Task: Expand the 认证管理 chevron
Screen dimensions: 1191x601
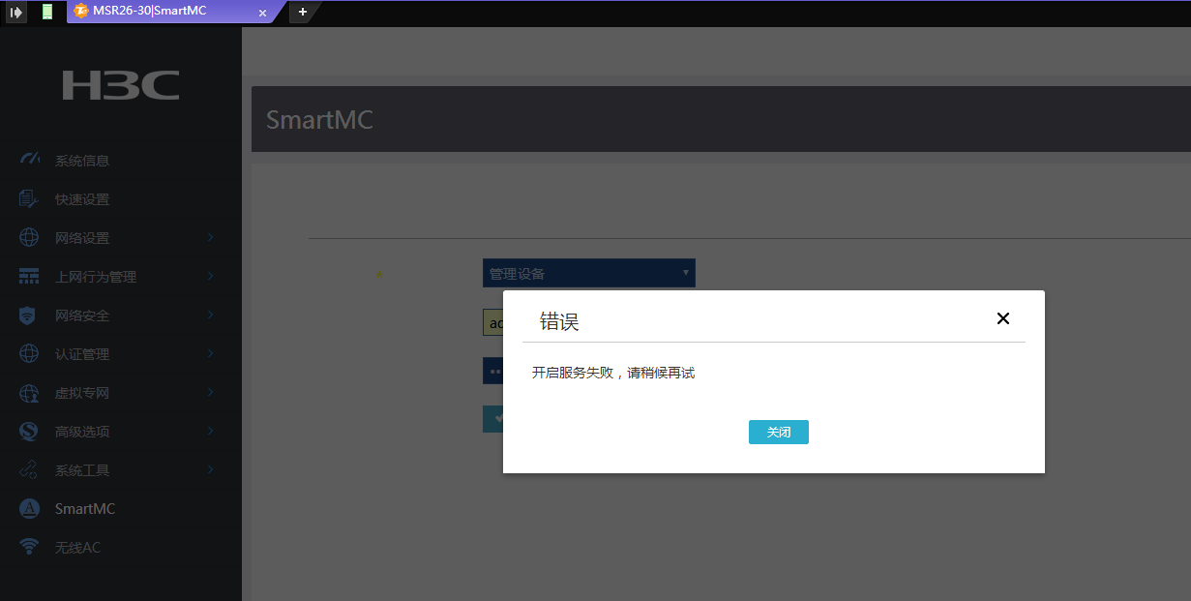Action: (x=210, y=353)
